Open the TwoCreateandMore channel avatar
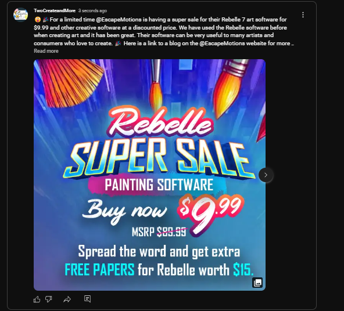This screenshot has width=344, height=311. 20,15
